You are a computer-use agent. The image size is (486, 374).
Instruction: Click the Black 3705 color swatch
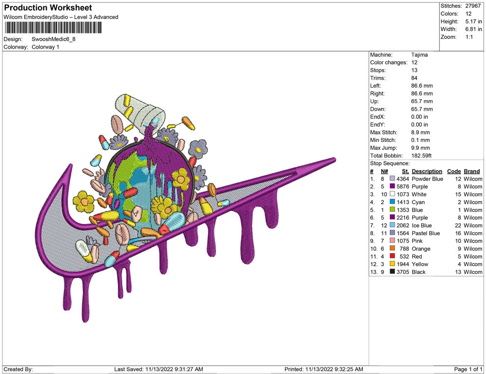[x=392, y=271]
